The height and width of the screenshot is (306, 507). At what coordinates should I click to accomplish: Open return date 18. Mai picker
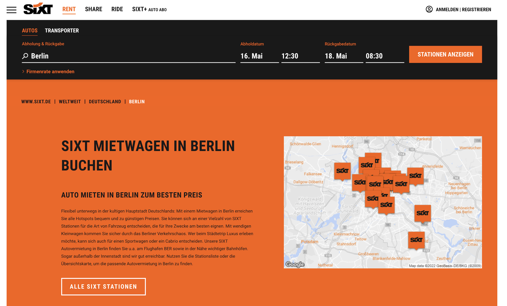click(x=344, y=56)
